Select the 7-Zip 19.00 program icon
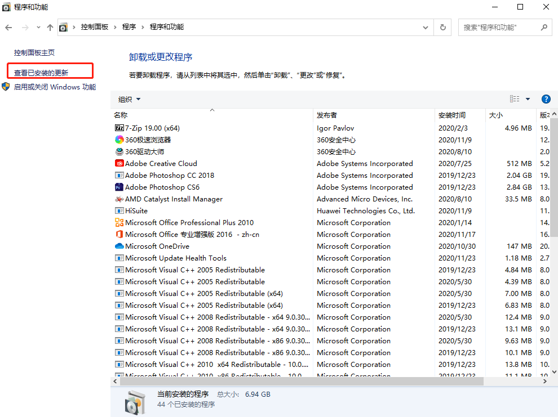 pos(119,128)
